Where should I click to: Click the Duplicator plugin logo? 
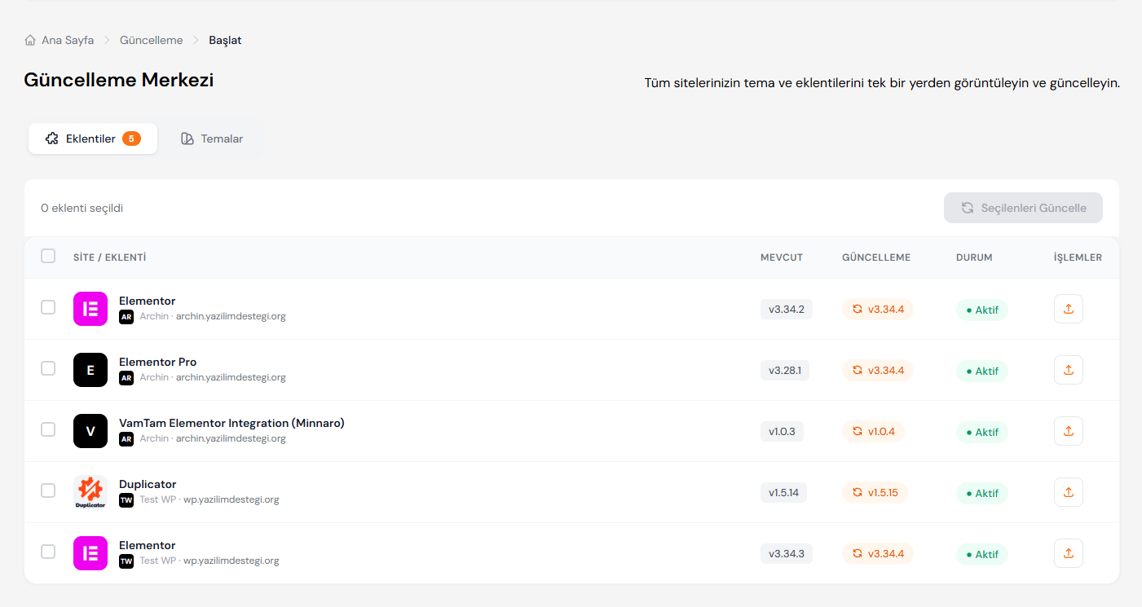90,492
